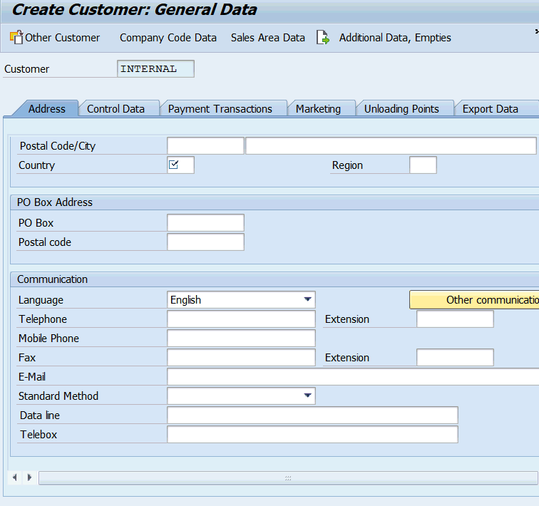Click the Fax Extension field
The image size is (539, 506).
pos(455,357)
